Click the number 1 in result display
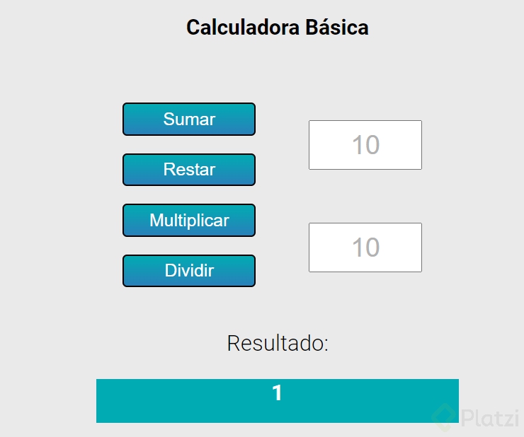Screen dimensions: 524x437 pos(277,392)
